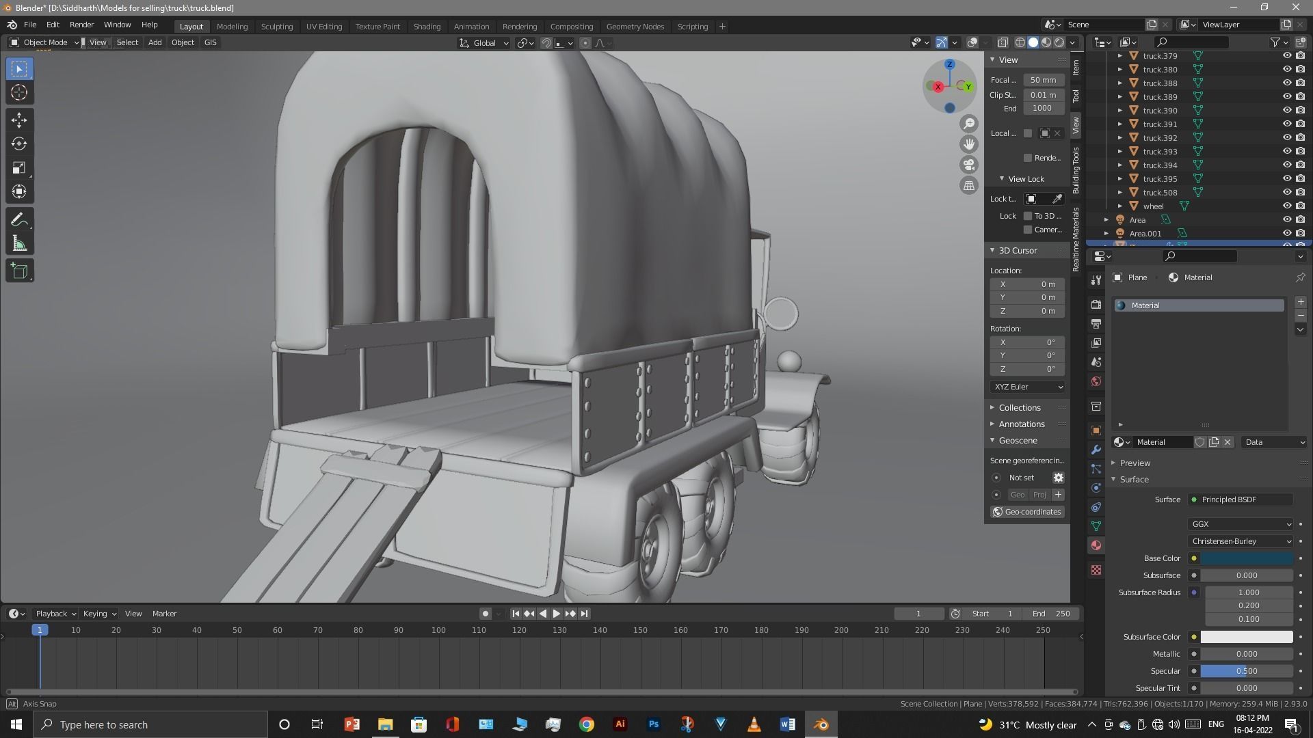Click the Geo-coordinates button

(x=1026, y=512)
